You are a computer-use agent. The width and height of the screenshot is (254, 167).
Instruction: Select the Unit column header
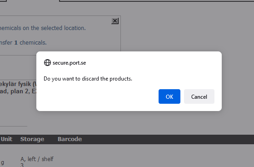[6, 139]
